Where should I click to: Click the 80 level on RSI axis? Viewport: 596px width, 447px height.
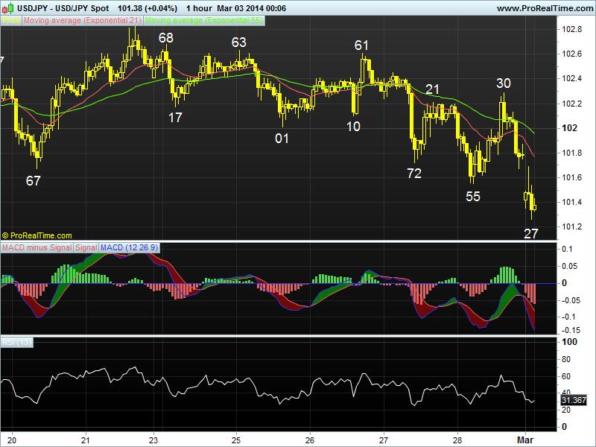click(x=566, y=359)
